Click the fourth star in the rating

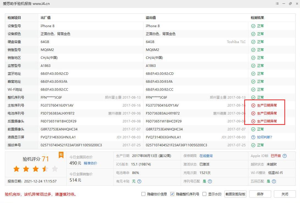click(45, 169)
